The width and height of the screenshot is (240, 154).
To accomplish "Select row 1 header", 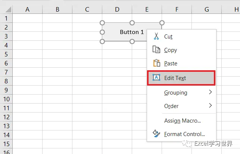I will [6, 18].
